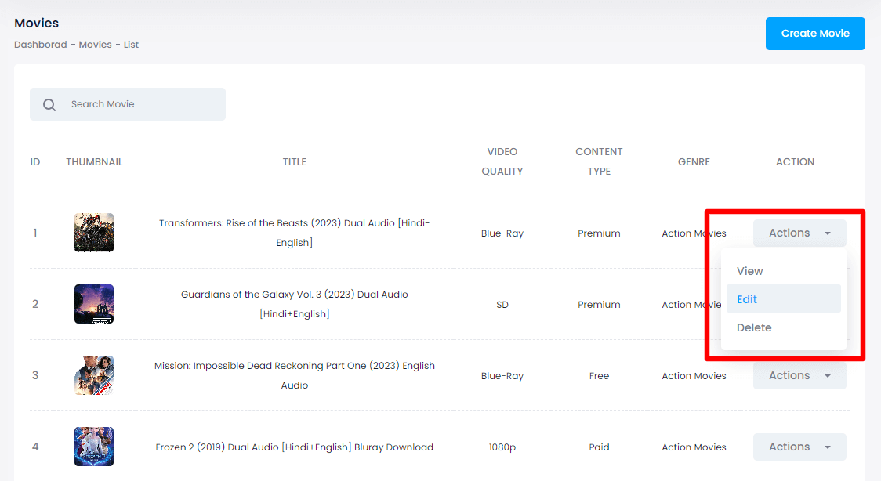Click the GENRE column header
The image size is (881, 481).
(x=694, y=161)
